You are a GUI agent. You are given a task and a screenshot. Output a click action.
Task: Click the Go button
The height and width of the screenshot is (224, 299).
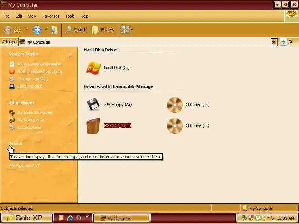click(287, 42)
